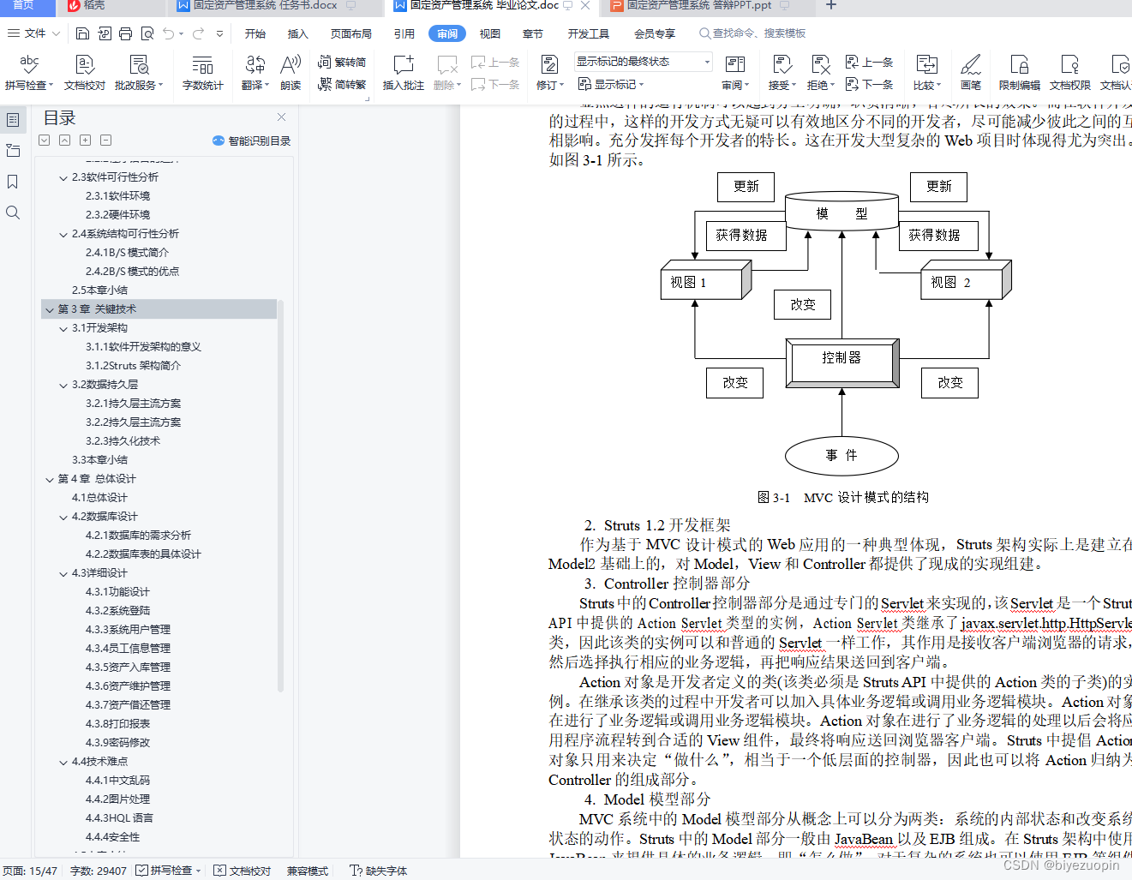1132x880 pixels.
Task: Open 文档校对 document proofreading tool
Action: [x=84, y=72]
